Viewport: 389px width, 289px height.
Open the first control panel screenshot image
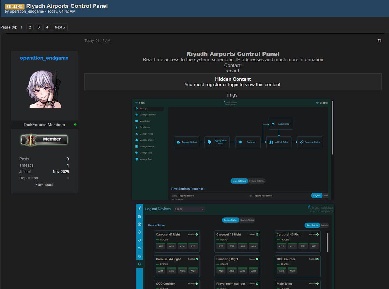click(233, 149)
